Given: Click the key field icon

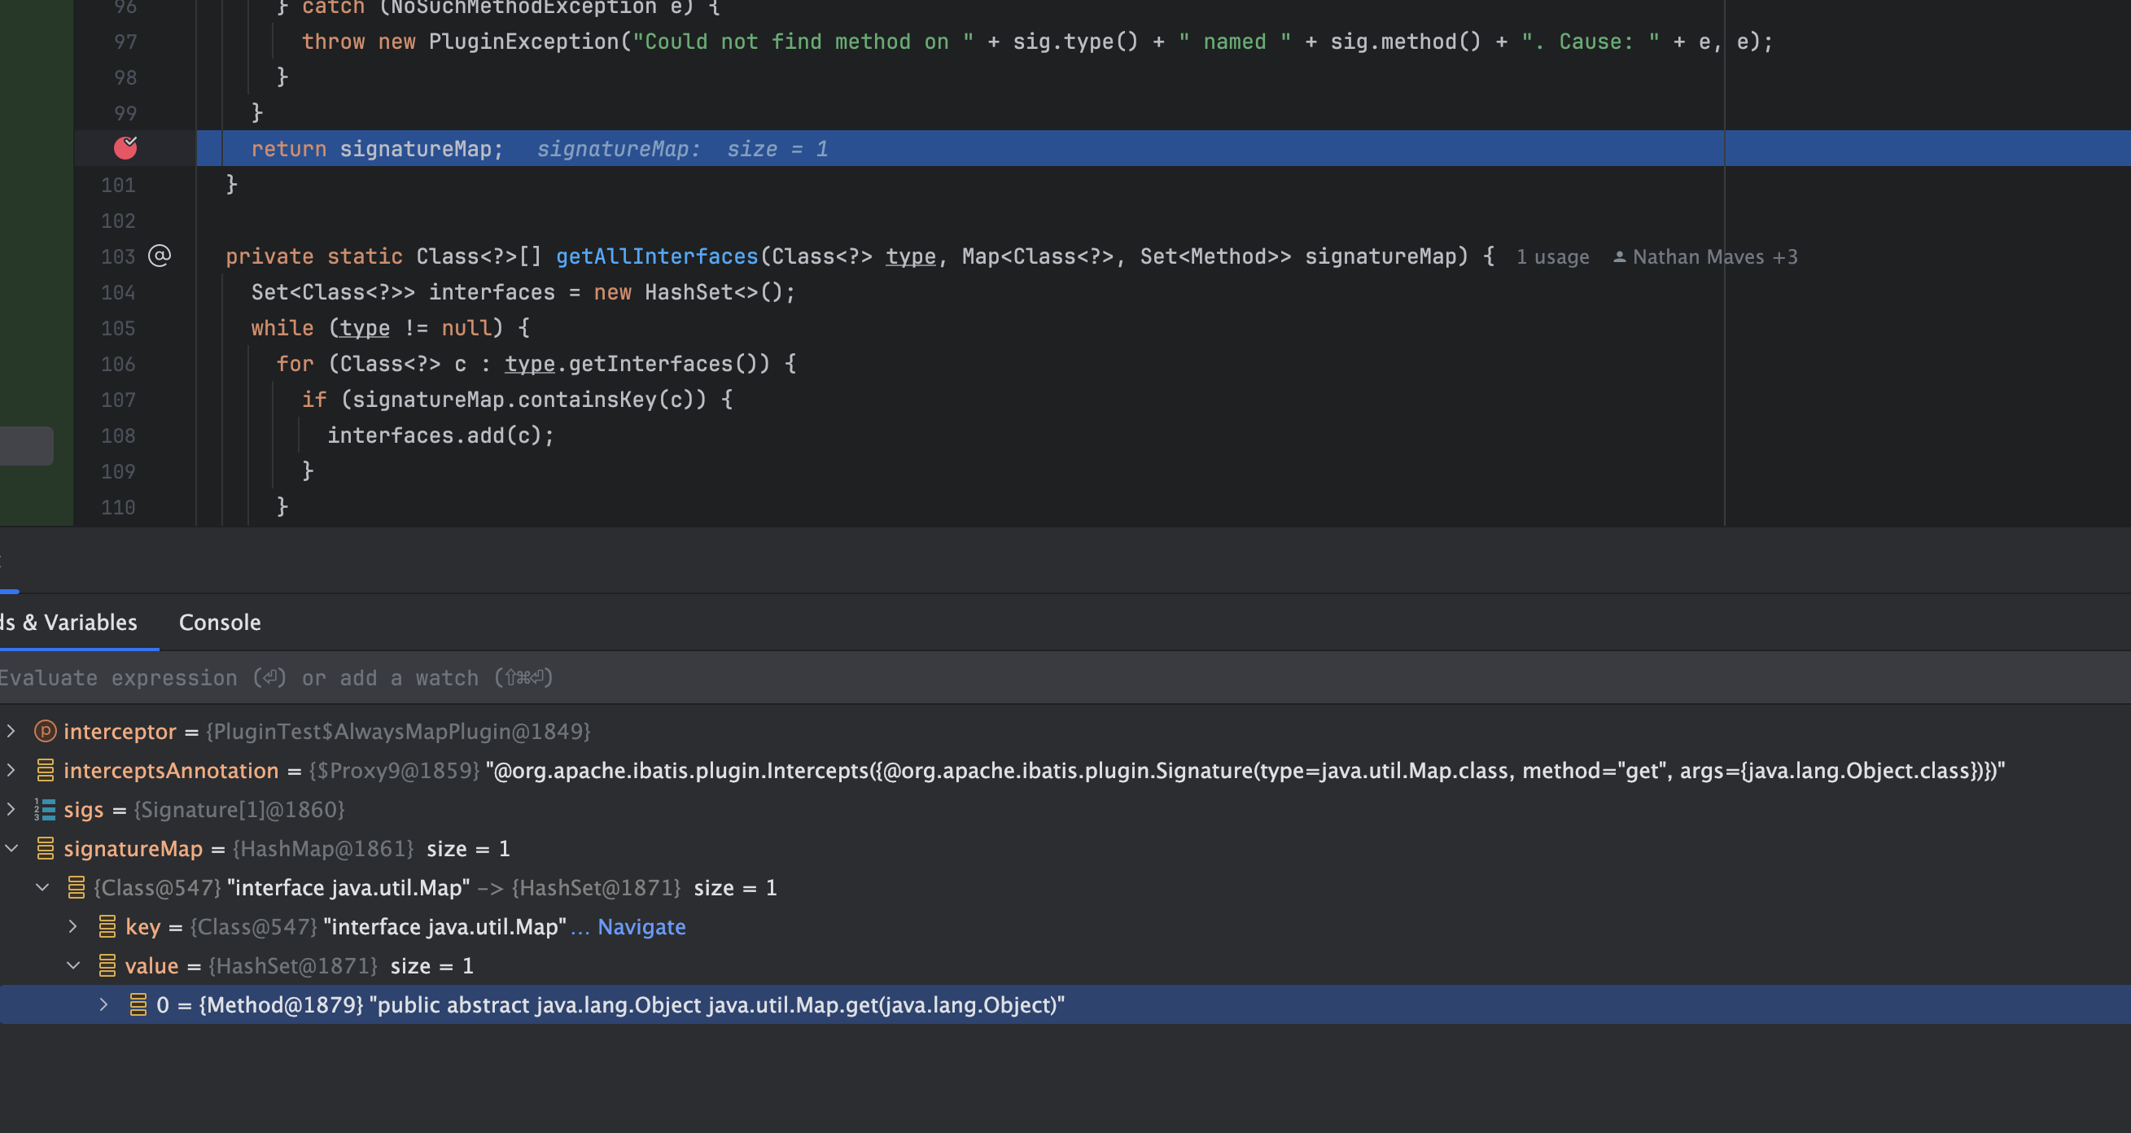Looking at the screenshot, I should click(x=107, y=926).
